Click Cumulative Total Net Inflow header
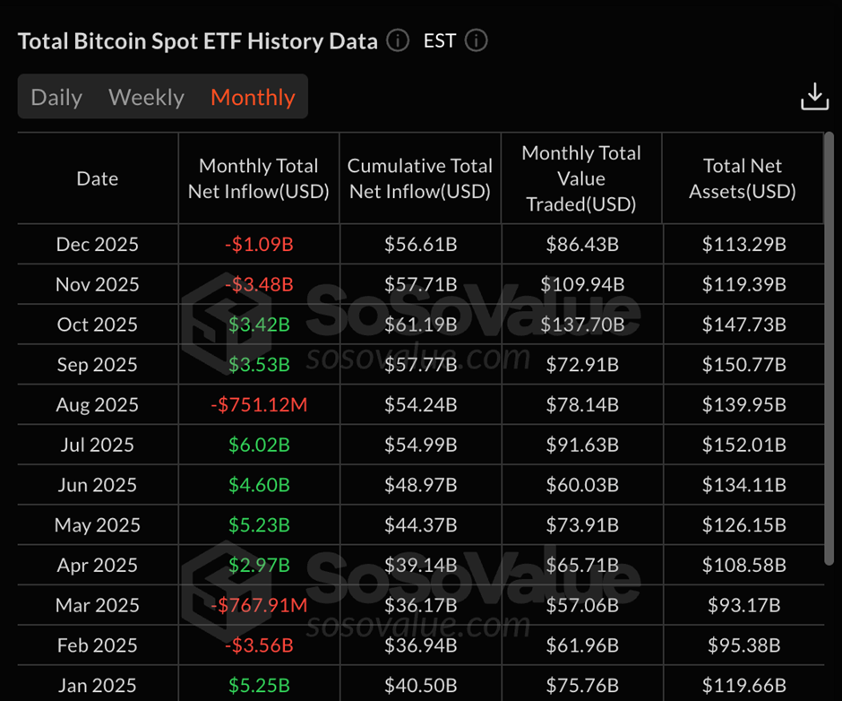The width and height of the screenshot is (842, 701). 420,178
